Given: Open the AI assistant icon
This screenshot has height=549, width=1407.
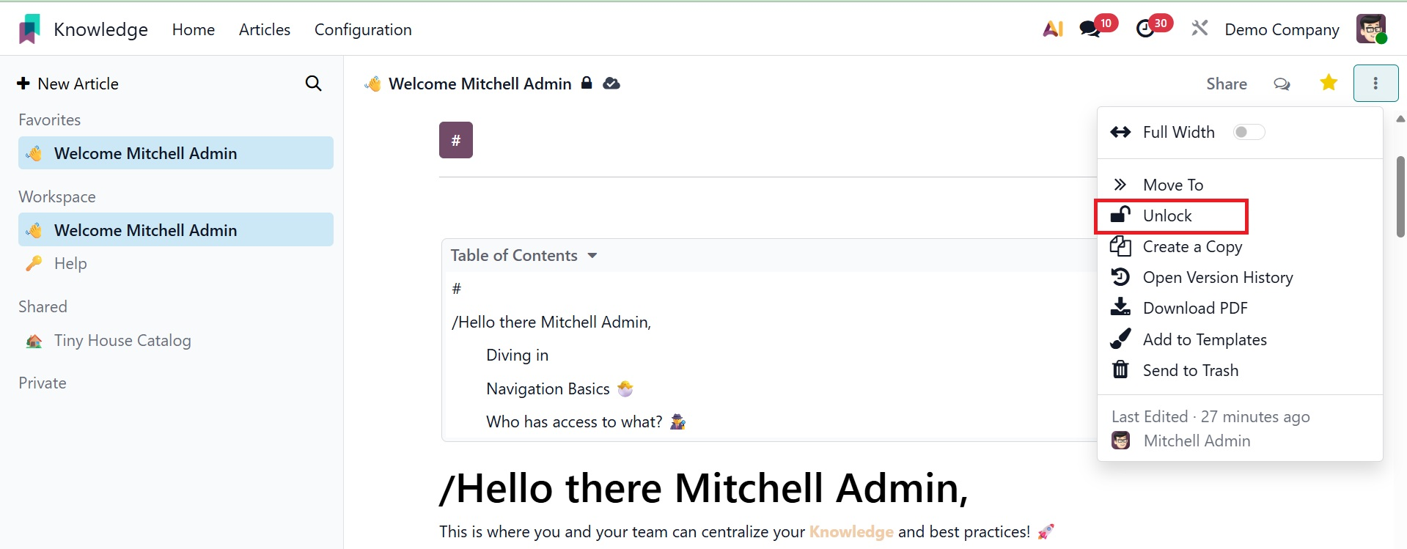Looking at the screenshot, I should (1053, 29).
